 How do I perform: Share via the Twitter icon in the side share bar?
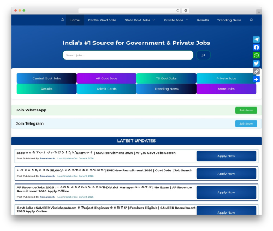click(x=256, y=63)
